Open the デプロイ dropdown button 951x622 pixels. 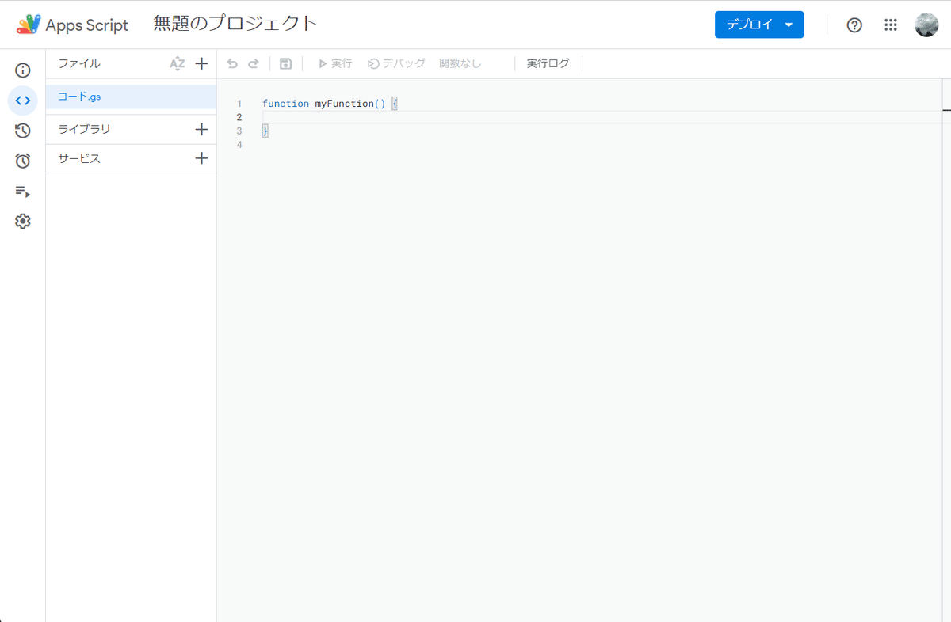(759, 25)
